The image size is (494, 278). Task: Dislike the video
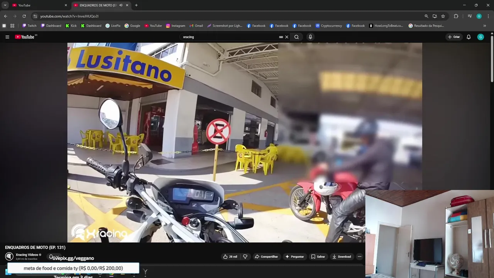(x=245, y=257)
